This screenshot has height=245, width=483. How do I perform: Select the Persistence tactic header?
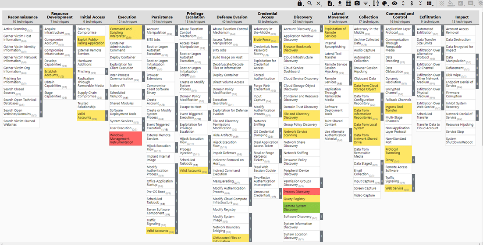[x=162, y=17]
